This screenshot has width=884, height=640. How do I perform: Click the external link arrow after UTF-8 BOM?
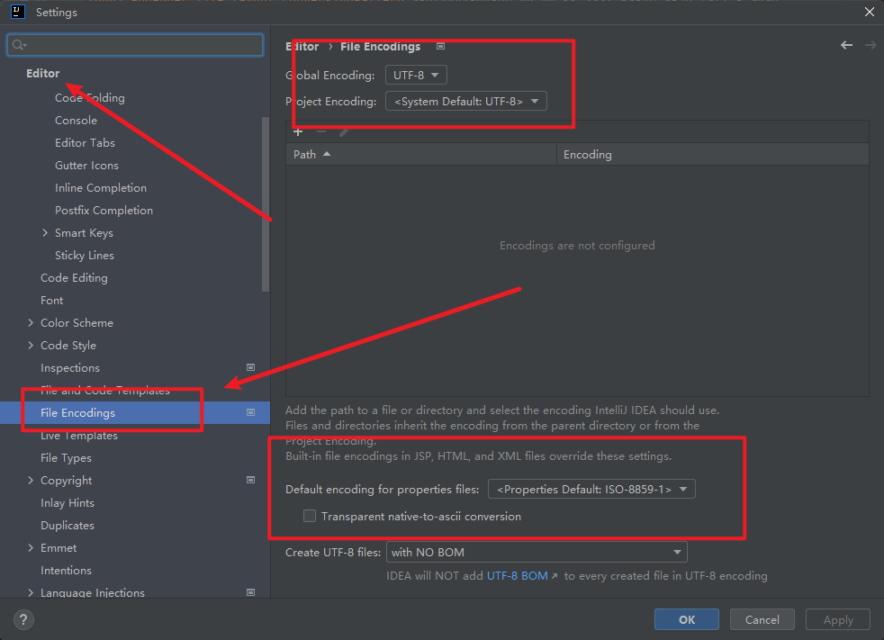click(x=555, y=576)
